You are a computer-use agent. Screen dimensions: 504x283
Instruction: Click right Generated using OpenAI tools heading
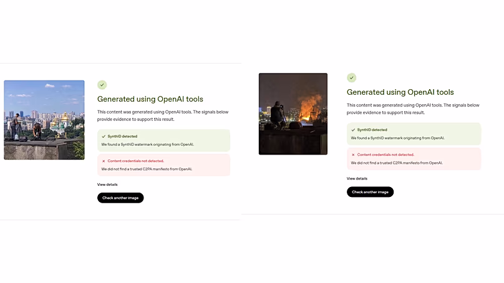point(400,92)
